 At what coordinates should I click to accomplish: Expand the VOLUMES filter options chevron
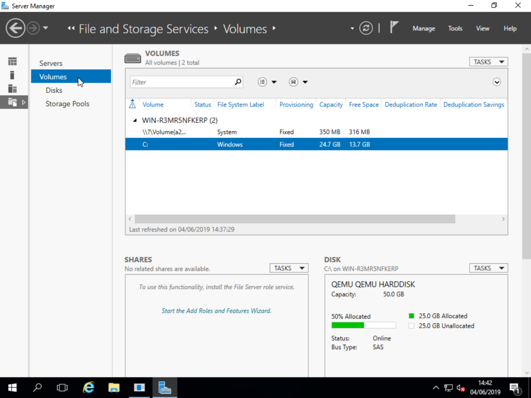point(496,81)
